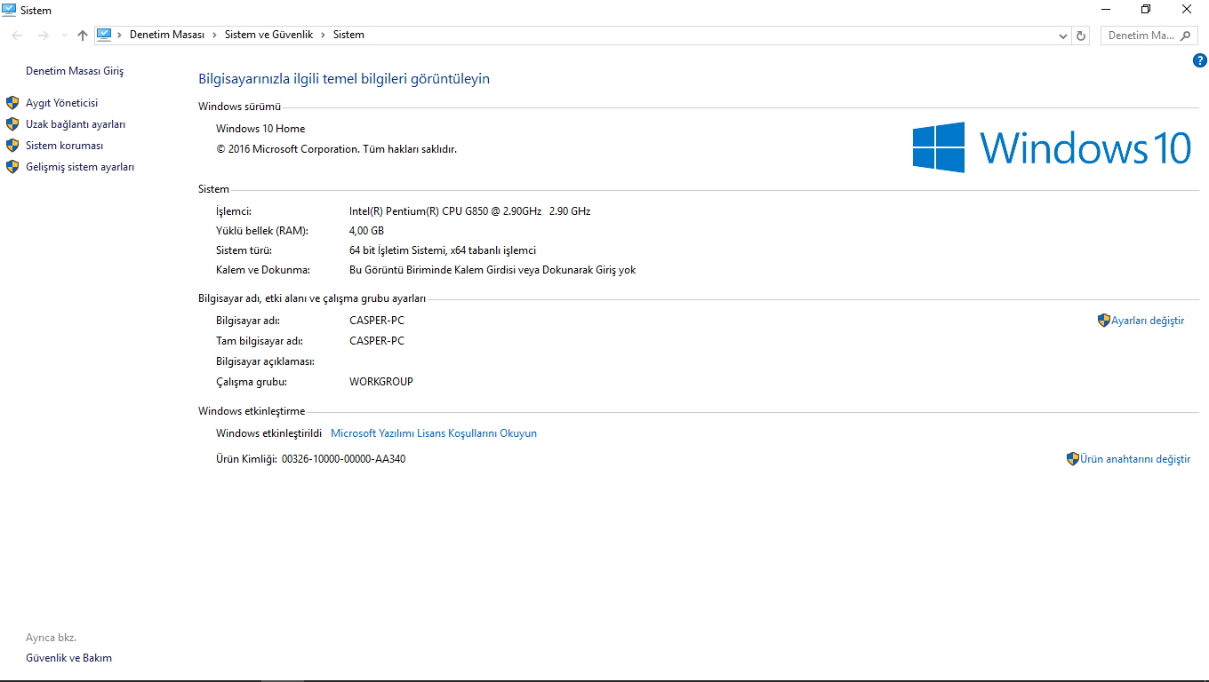Select the 64 bit İşletim Sistemi text

(443, 250)
